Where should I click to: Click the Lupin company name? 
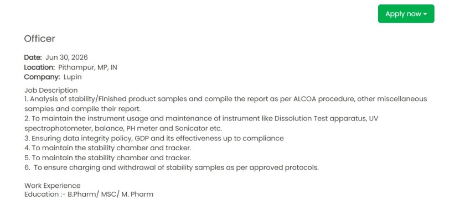[x=73, y=77]
